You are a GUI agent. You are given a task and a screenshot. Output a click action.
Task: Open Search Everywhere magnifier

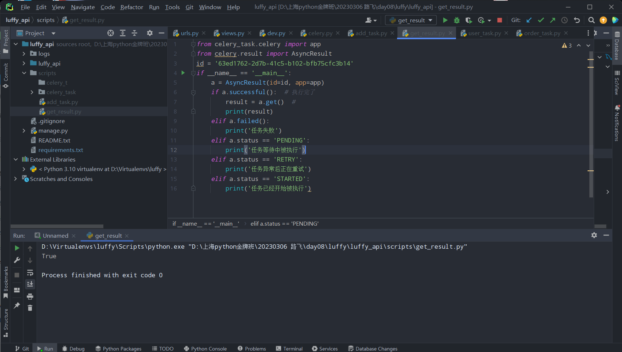591,20
